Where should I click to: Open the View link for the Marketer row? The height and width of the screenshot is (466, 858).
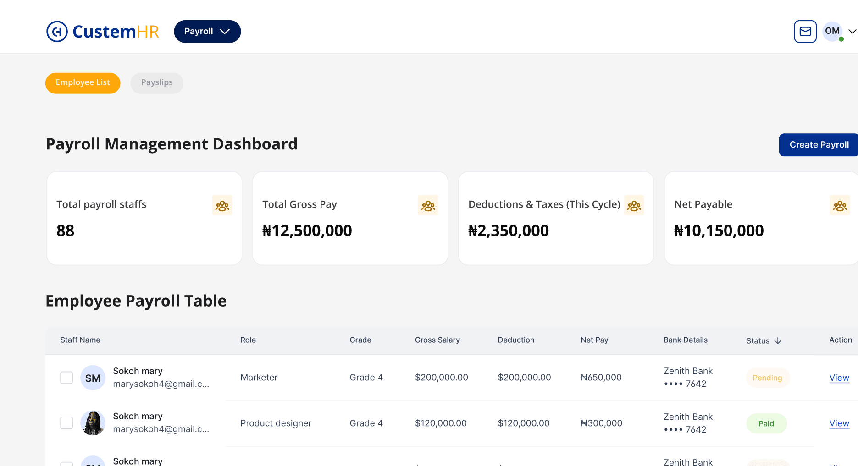point(839,378)
